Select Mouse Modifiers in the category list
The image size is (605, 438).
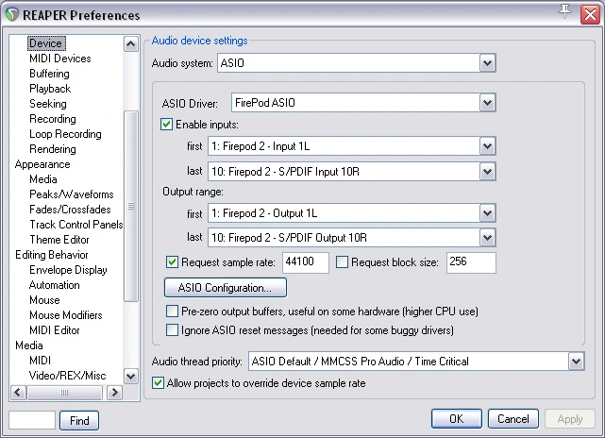tap(66, 315)
